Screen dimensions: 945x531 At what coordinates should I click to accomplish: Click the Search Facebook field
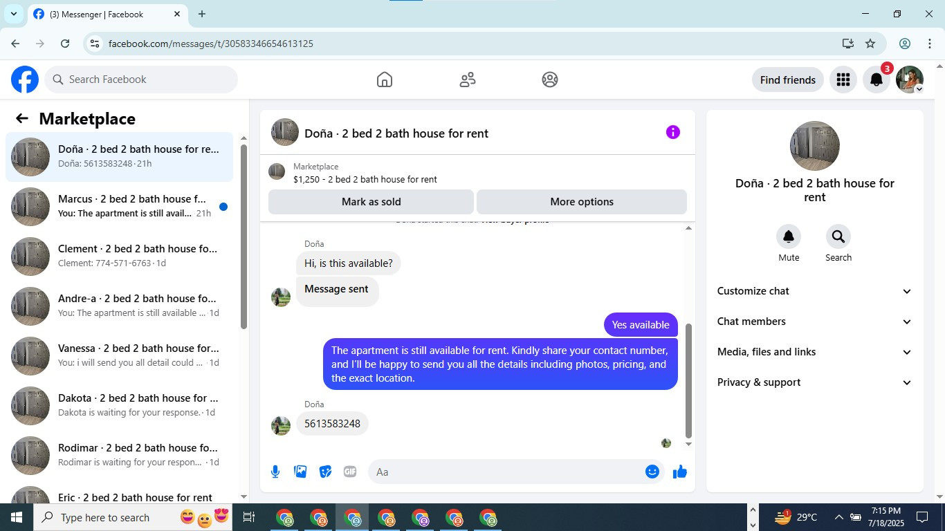(141, 80)
